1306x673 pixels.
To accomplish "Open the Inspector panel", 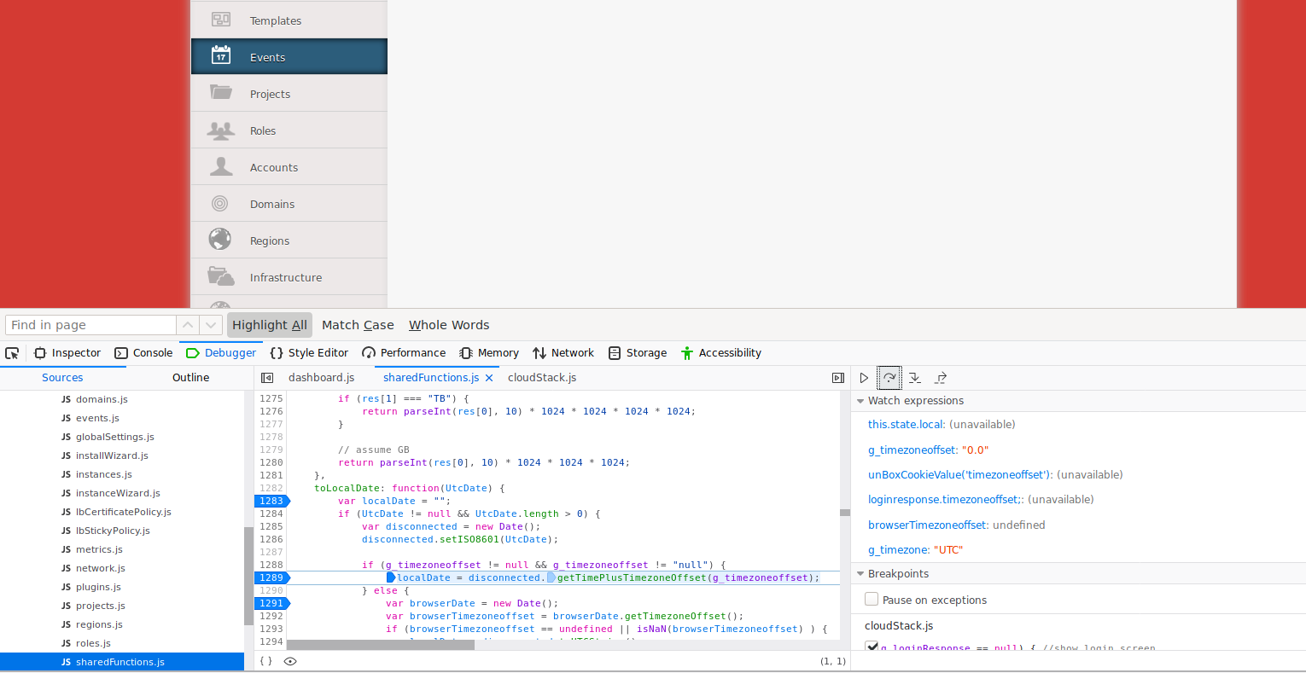I will tap(67, 353).
